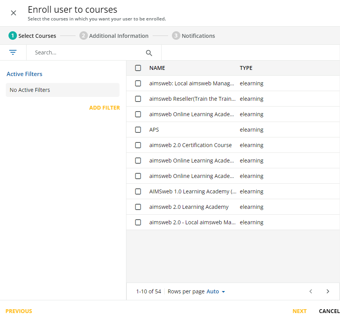Click No Active Filters box
Viewport: 340px width, 320px height.
[63, 90]
